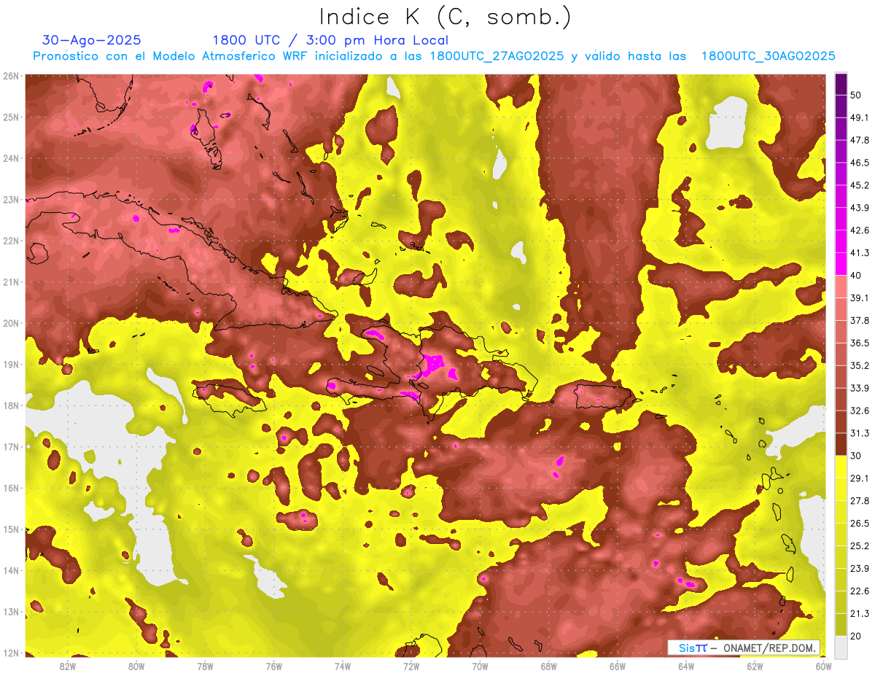Click the color scale value 39.1
The height and width of the screenshot is (676, 875).
point(860,298)
